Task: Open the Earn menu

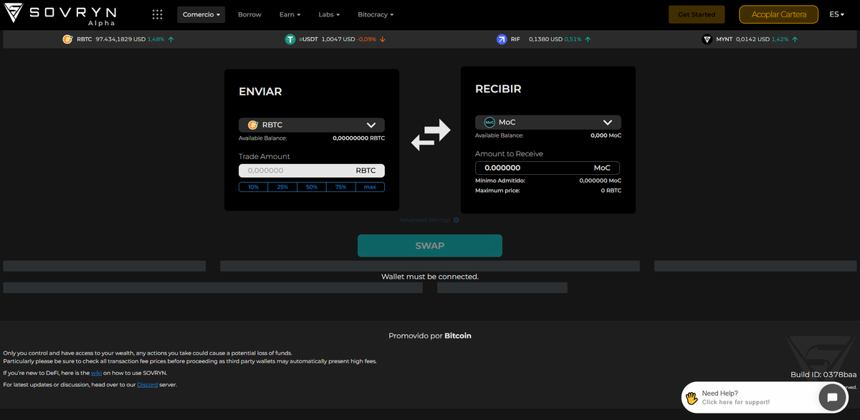Action: [x=290, y=14]
